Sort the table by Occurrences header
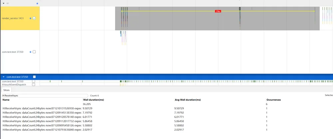 point(273,100)
